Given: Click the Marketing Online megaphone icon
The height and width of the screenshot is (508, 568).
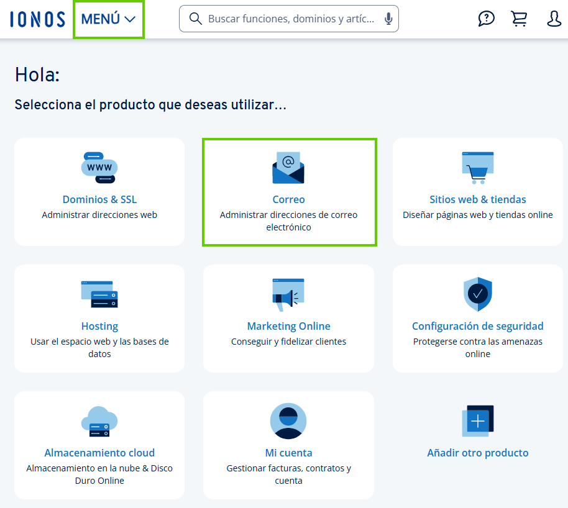Looking at the screenshot, I should tap(288, 294).
